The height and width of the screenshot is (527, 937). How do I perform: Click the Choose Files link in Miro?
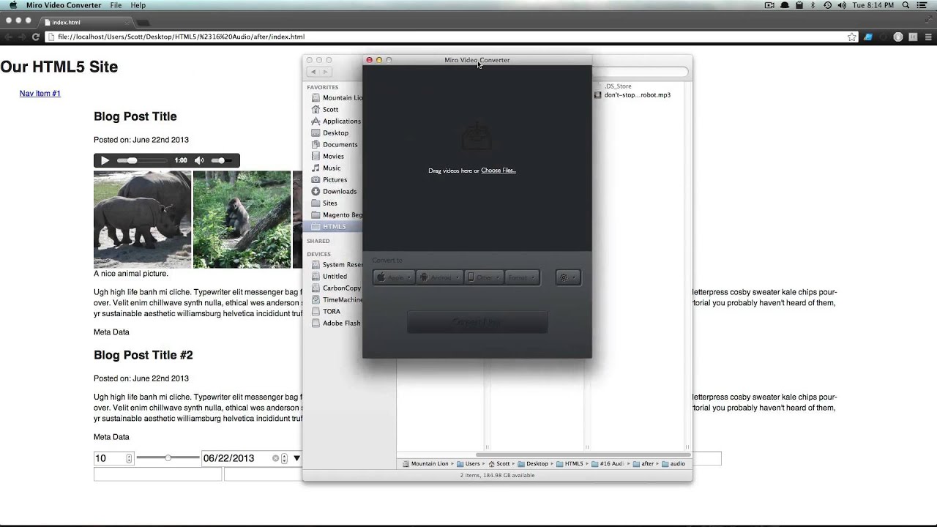pyautogui.click(x=499, y=171)
